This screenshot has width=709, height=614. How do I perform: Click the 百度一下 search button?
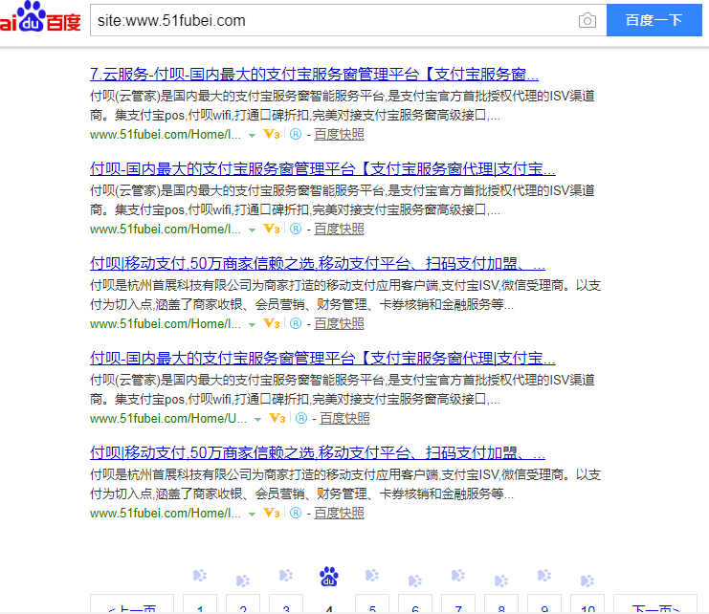point(654,20)
